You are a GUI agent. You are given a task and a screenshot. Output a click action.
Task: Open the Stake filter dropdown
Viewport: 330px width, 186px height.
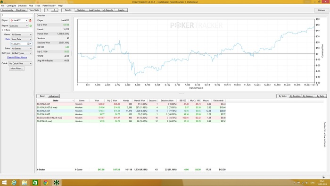(x=22, y=49)
